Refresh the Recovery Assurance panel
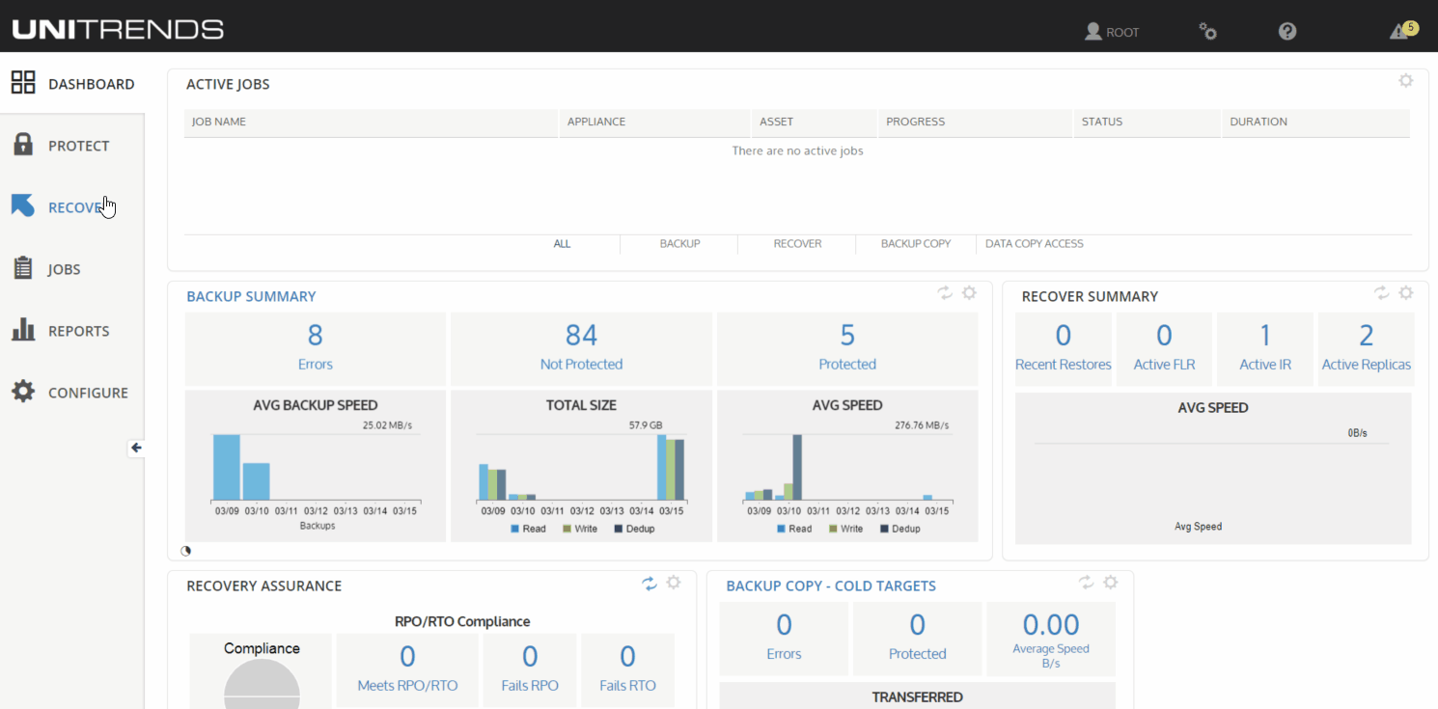Image resolution: width=1438 pixels, height=709 pixels. [650, 583]
